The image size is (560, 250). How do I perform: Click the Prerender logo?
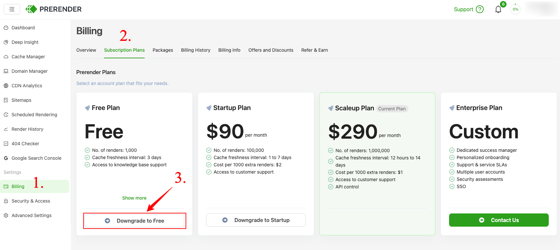tap(53, 9)
